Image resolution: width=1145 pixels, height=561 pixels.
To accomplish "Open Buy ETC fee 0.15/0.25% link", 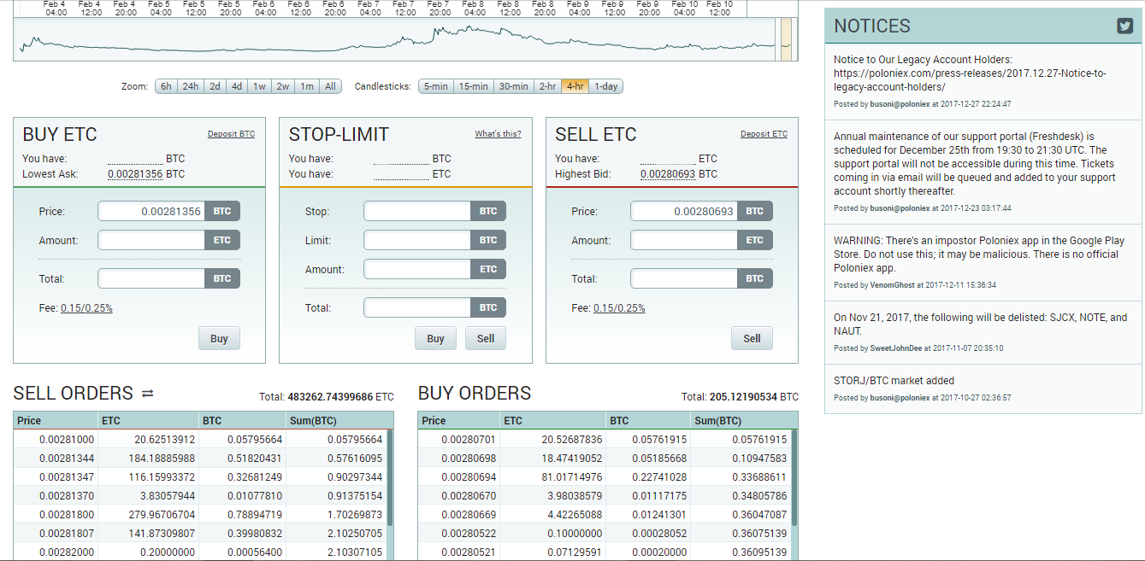I will click(x=86, y=308).
